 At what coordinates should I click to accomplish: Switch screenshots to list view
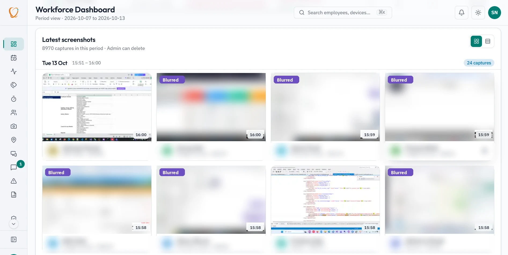tap(488, 41)
